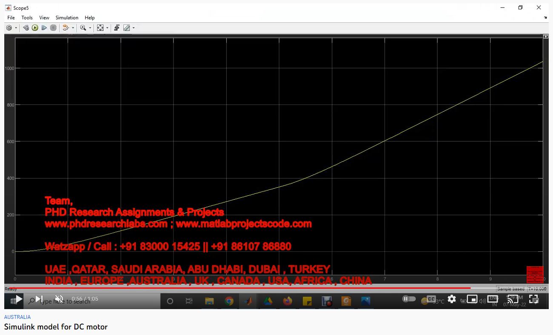
Task: Click the Step Forward simulation icon
Action: click(44, 28)
